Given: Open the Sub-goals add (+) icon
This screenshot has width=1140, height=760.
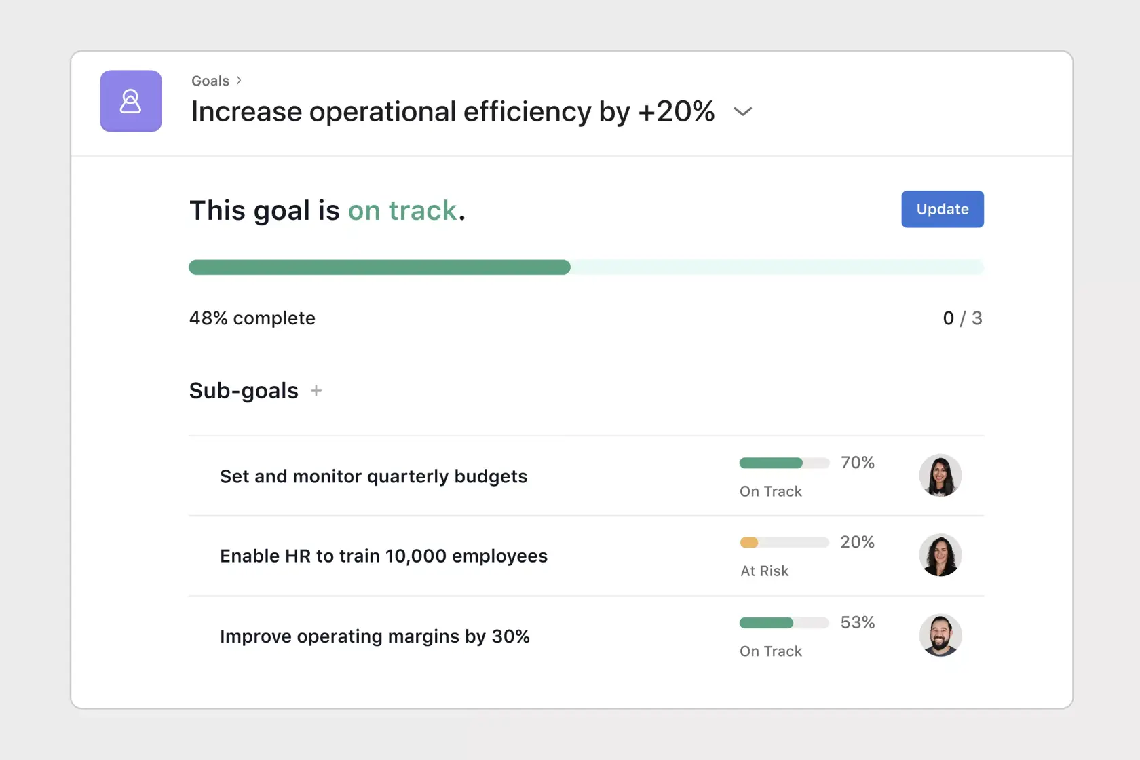Looking at the screenshot, I should 316,390.
